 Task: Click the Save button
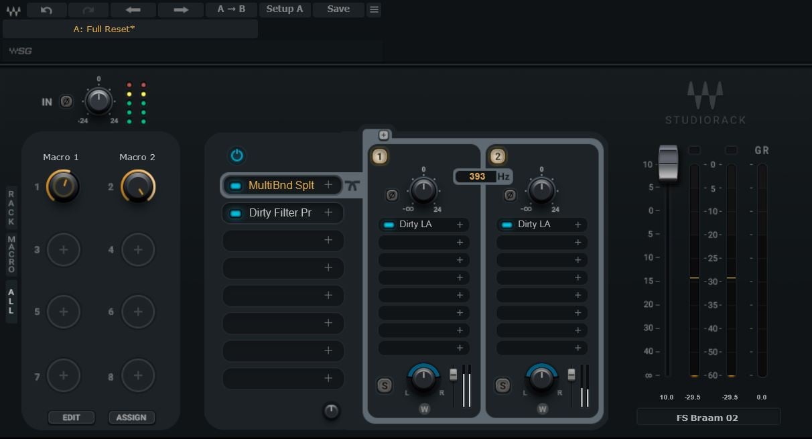click(338, 9)
